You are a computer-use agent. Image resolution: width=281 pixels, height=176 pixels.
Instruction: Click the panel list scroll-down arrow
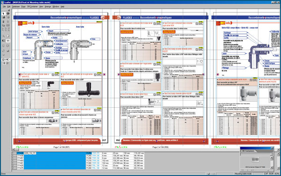[272, 168]
